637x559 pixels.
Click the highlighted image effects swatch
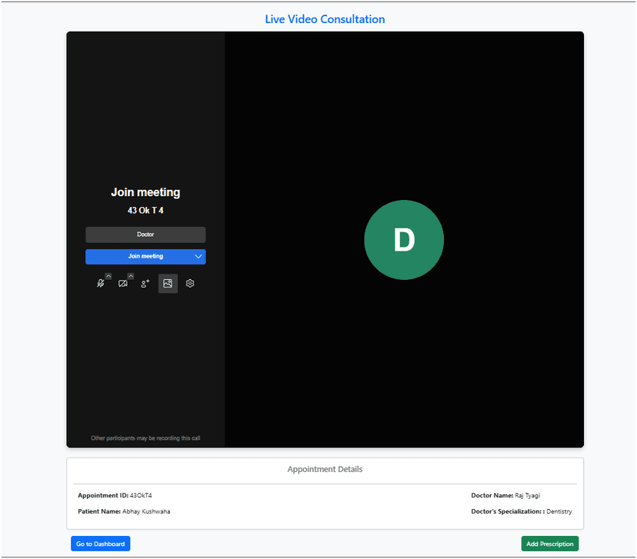168,283
